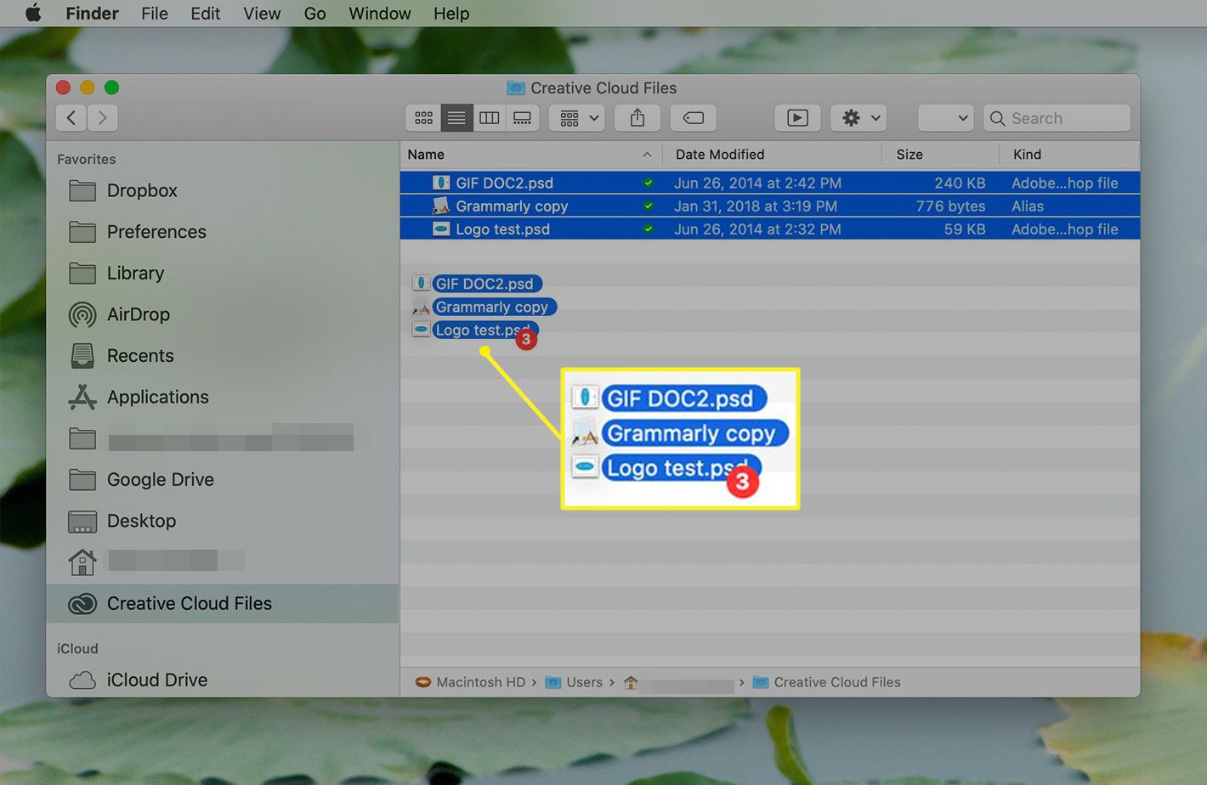Viewport: 1207px width, 785px height.
Task: Open Applications in the sidebar
Action: [158, 397]
